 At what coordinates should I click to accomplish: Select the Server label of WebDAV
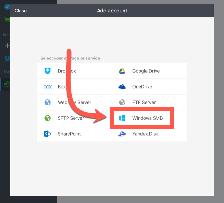coord(84,102)
